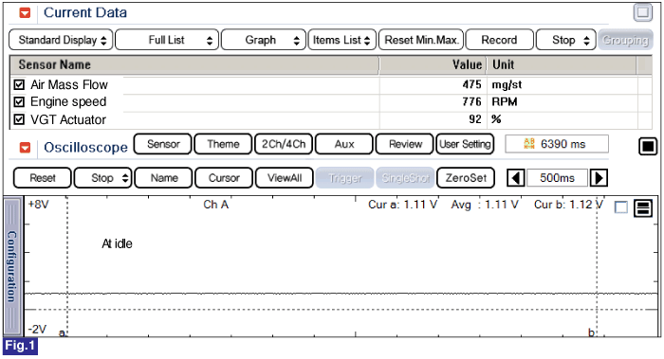664x359 pixels.
Task: Click the black square oscilloscope maximize icon
Action: coord(648,146)
